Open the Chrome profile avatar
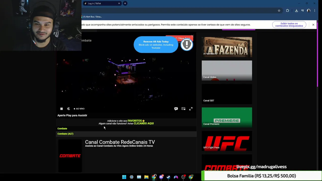The width and height of the screenshot is (322, 181). [x=309, y=11]
